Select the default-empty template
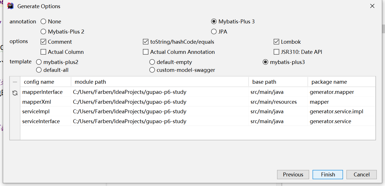Image resolution: width=385 pixels, height=186 pixels. click(152, 62)
